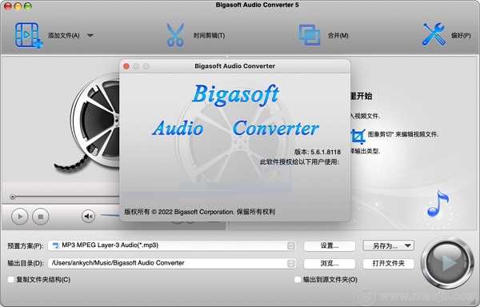This screenshot has width=480, height=307.
Task: Enable 复制文件夹结构(C) checkbox
Action: click(11, 280)
